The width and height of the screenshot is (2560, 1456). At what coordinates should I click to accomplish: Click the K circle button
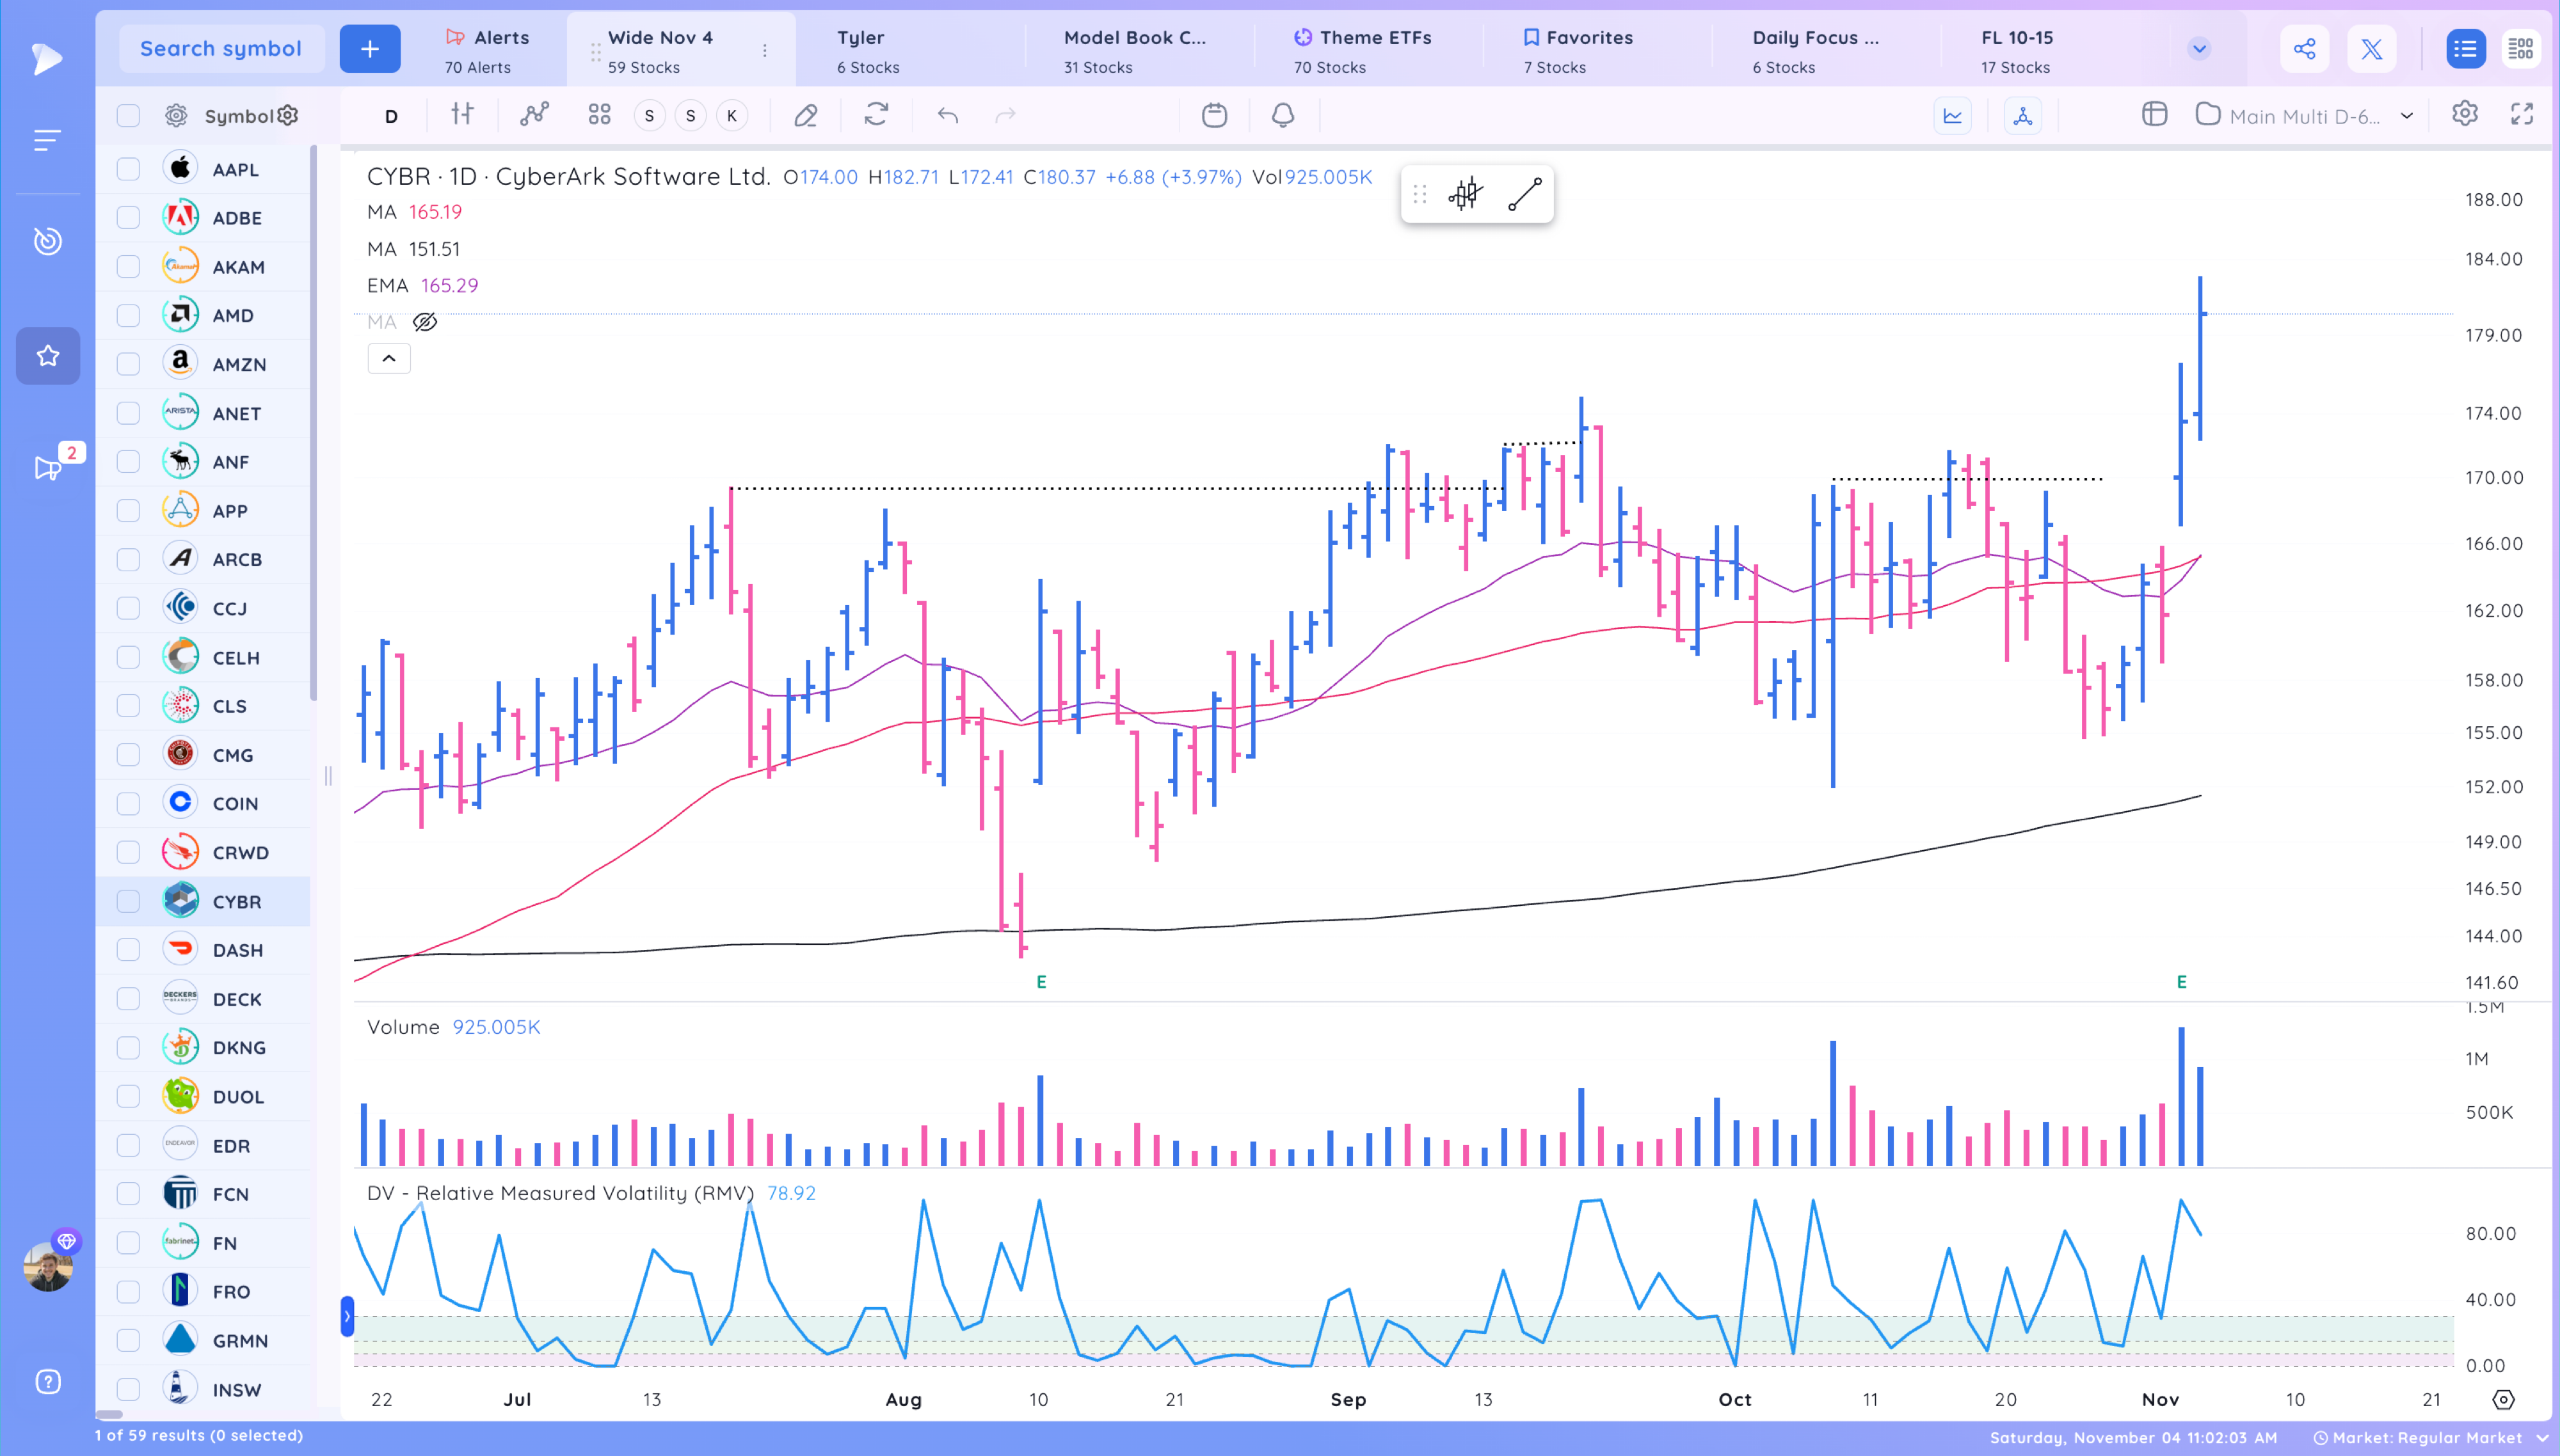click(732, 116)
